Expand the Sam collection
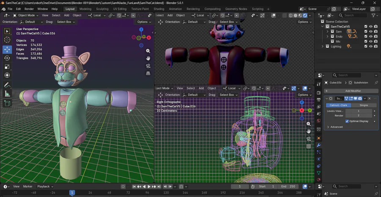 pyautogui.click(x=327, y=31)
